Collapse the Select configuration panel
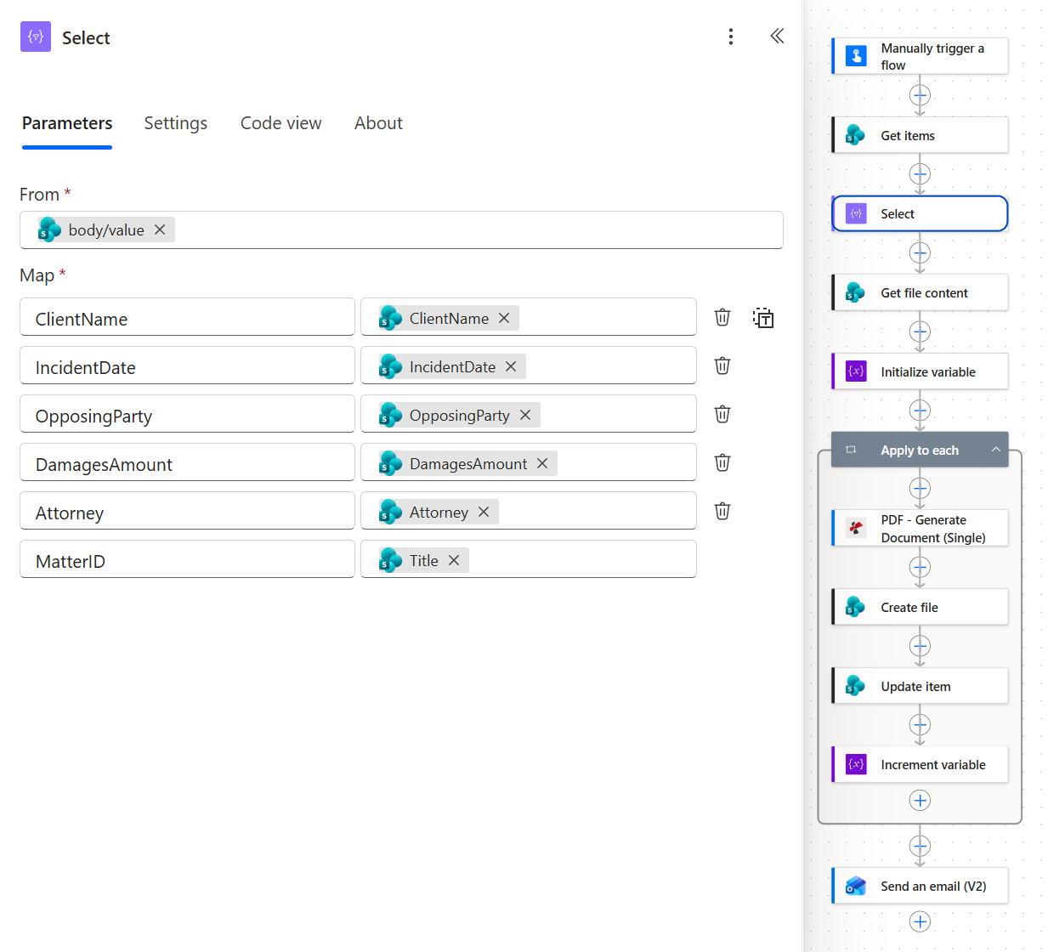This screenshot has height=952, width=1048. click(777, 36)
